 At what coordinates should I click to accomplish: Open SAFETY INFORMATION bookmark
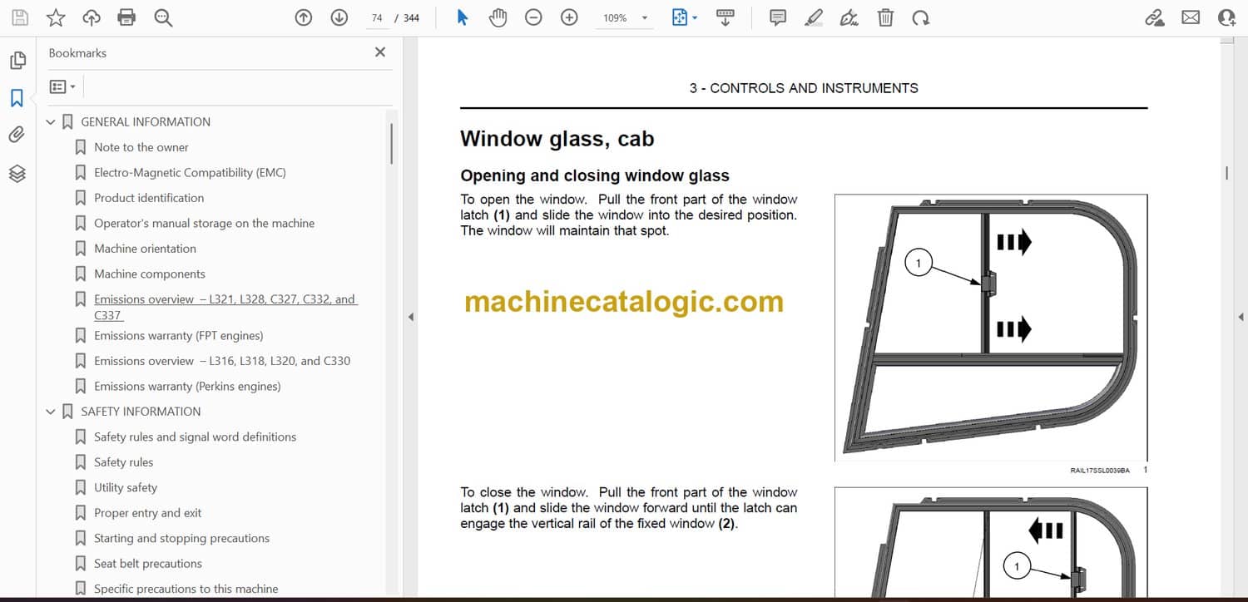point(141,411)
